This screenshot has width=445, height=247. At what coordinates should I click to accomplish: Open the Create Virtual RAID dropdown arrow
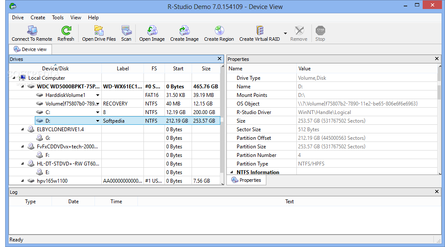(x=285, y=33)
